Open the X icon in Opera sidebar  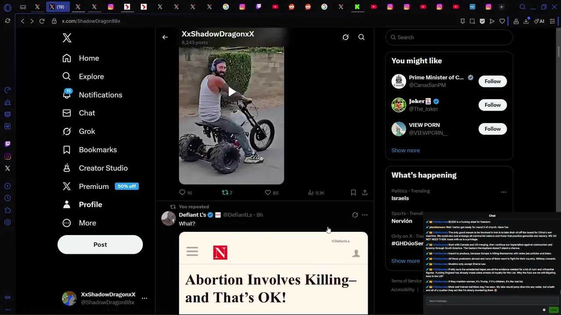click(7, 168)
